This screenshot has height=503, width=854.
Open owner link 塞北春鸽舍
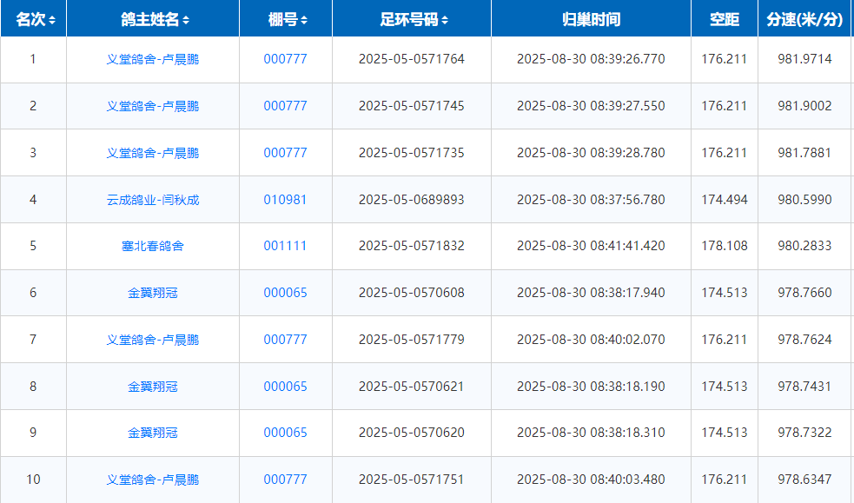pos(153,246)
